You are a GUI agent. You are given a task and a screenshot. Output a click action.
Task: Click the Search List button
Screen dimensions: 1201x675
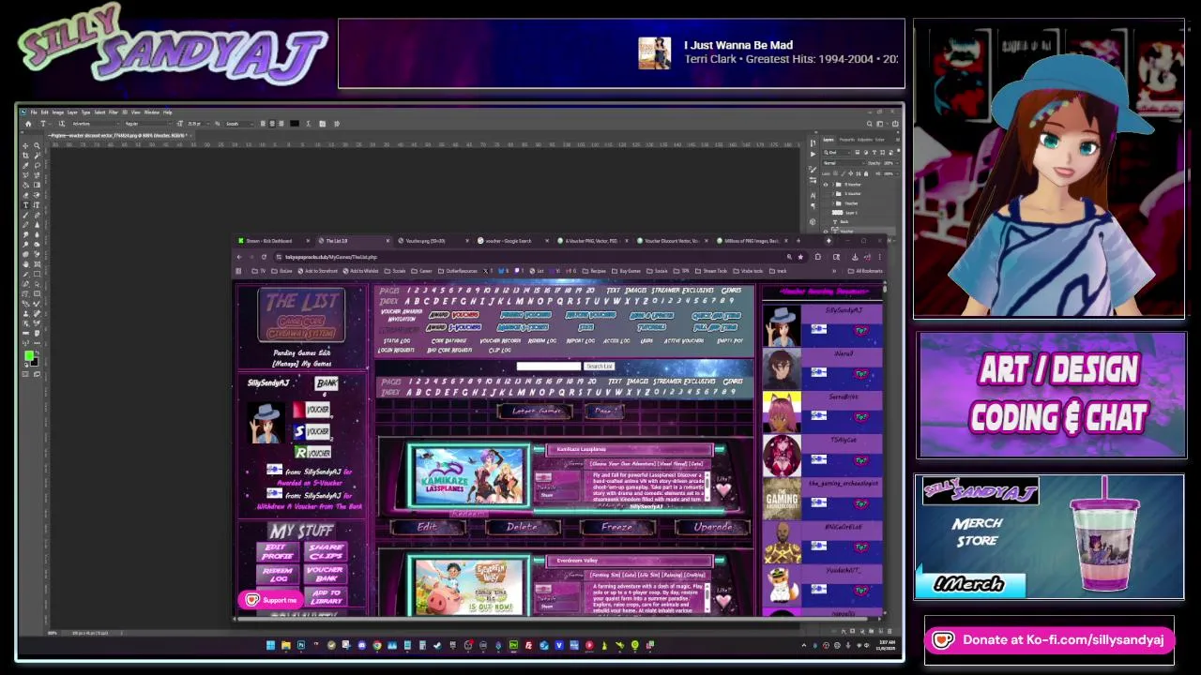599,367
